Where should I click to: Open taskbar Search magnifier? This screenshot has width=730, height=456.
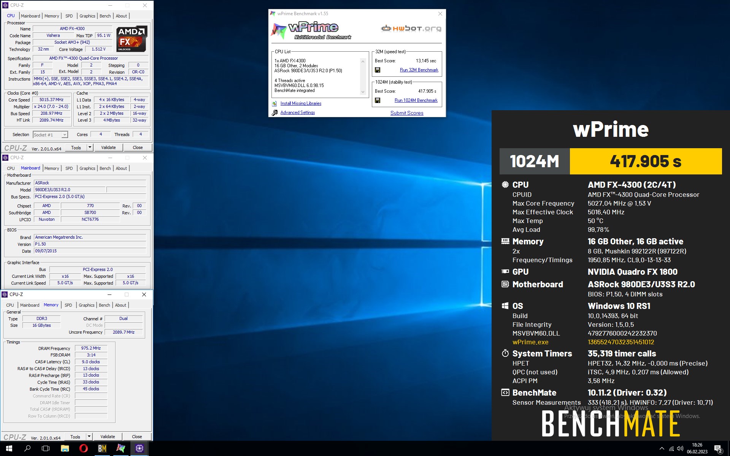pos(27,448)
